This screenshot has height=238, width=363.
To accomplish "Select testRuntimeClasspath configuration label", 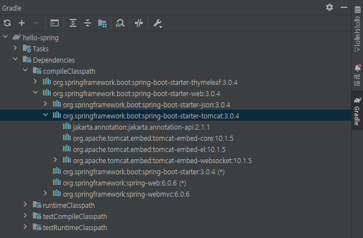I will pyautogui.click(x=75, y=227).
